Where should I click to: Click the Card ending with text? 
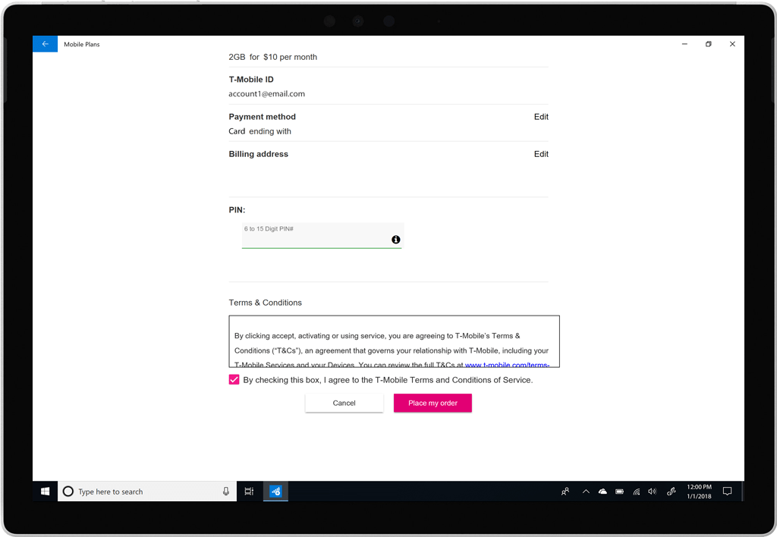(260, 131)
